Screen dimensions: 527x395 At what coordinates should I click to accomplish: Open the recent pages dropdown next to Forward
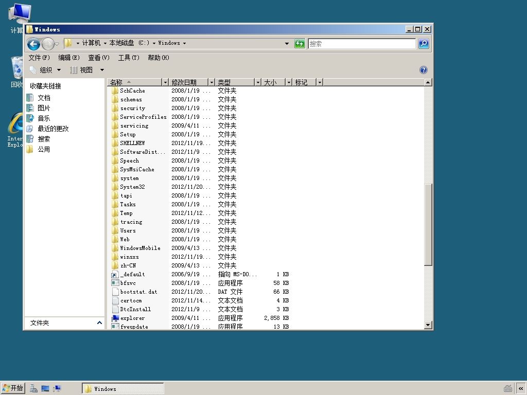57,44
